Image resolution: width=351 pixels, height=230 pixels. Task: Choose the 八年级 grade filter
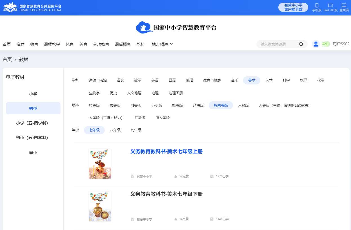click(115, 130)
